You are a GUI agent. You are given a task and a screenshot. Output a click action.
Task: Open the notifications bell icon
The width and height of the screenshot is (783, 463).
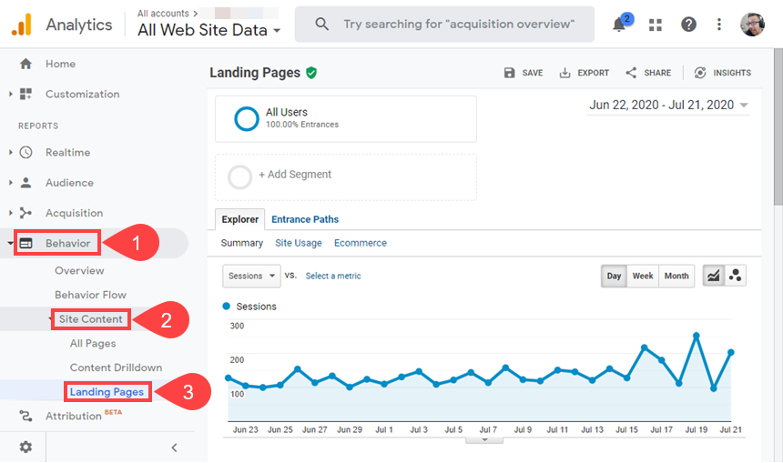click(619, 24)
